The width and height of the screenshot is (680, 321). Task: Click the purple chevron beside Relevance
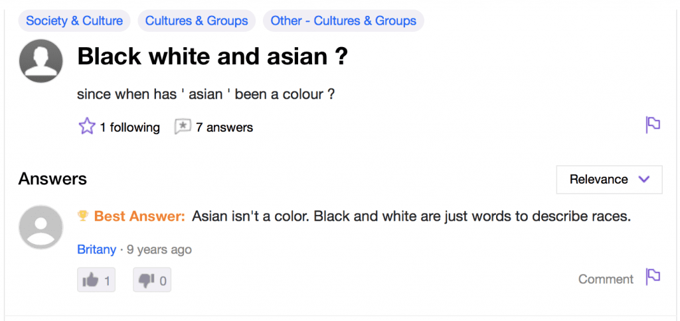point(644,179)
